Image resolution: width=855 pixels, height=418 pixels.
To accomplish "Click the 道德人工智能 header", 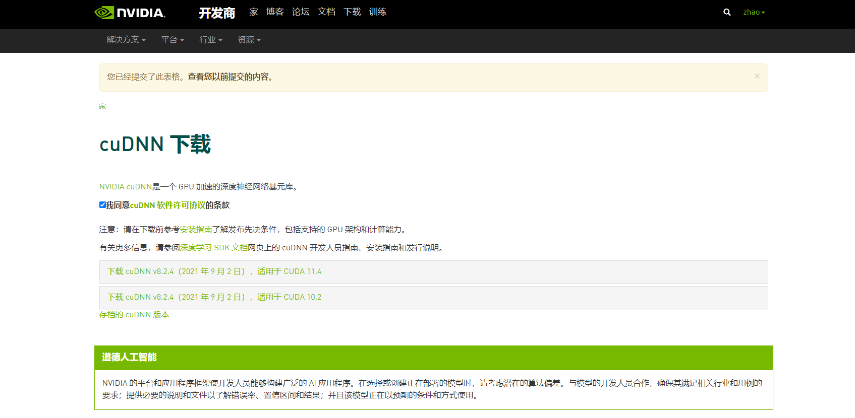I will tap(434, 358).
